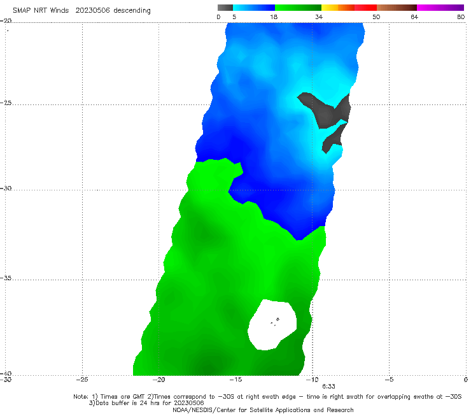471x414 pixels.
Task: Click the word 'descending' in the title
Action: click(132, 11)
